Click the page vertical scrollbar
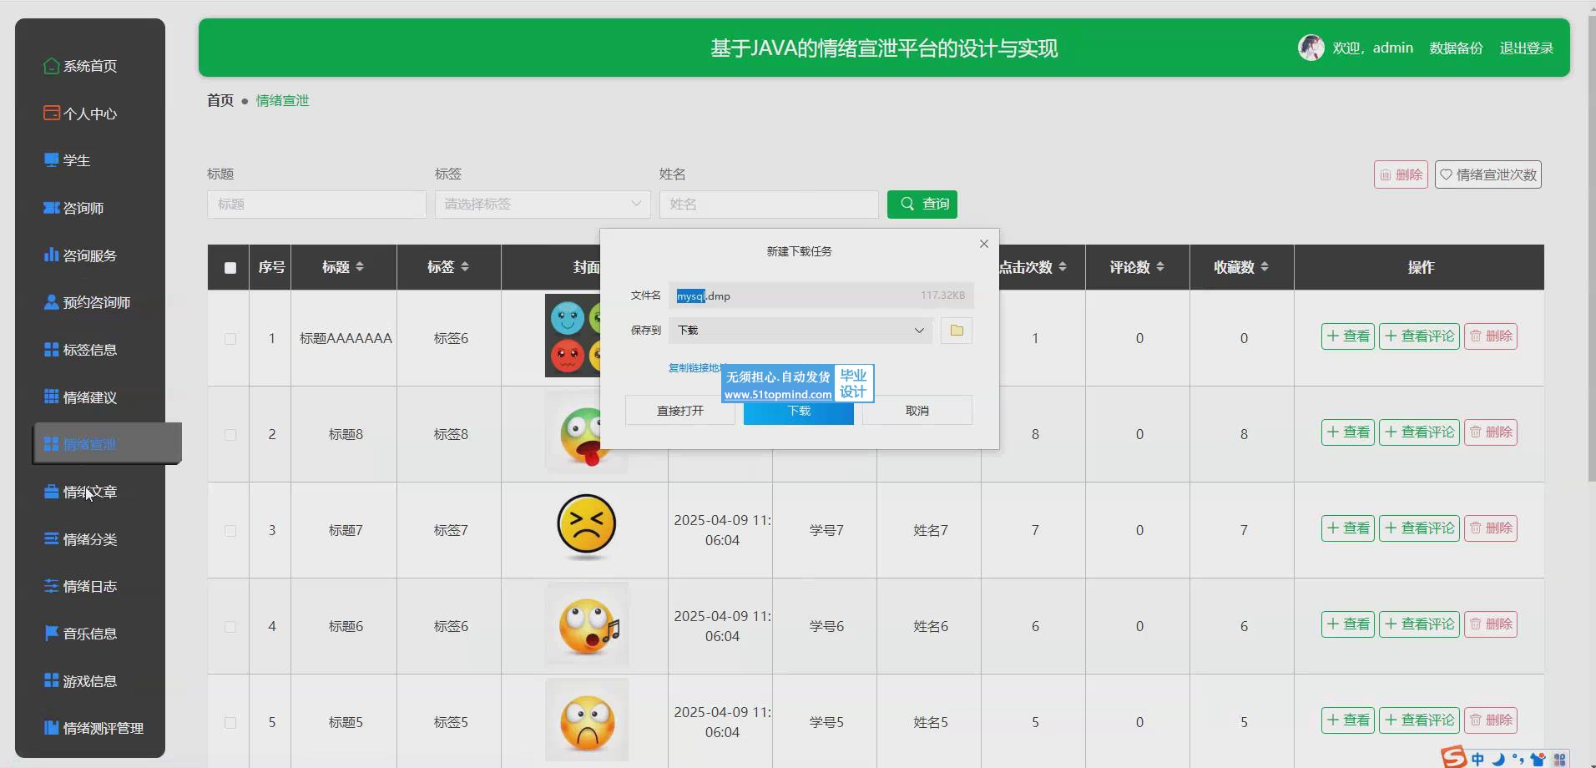 pos(1590,250)
